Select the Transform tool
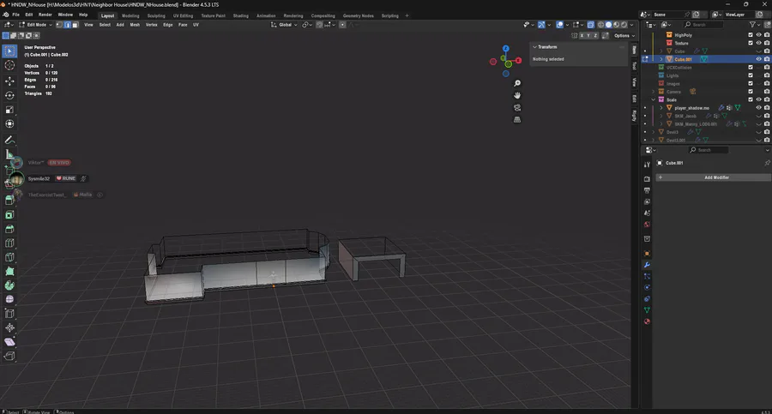This screenshot has height=414, width=772. [x=9, y=124]
